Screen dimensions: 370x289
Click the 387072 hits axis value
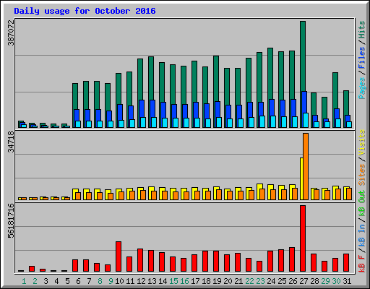coord(11,33)
